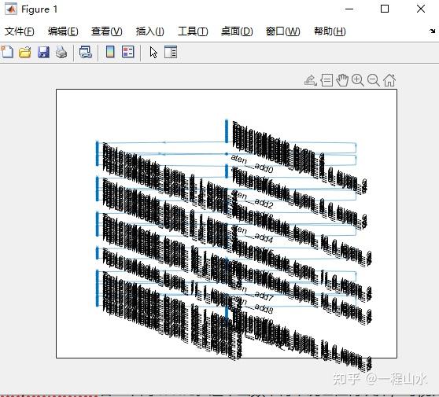The width and height of the screenshot is (439, 397).
Task: Click the New Figure icon
Action: click(7, 52)
